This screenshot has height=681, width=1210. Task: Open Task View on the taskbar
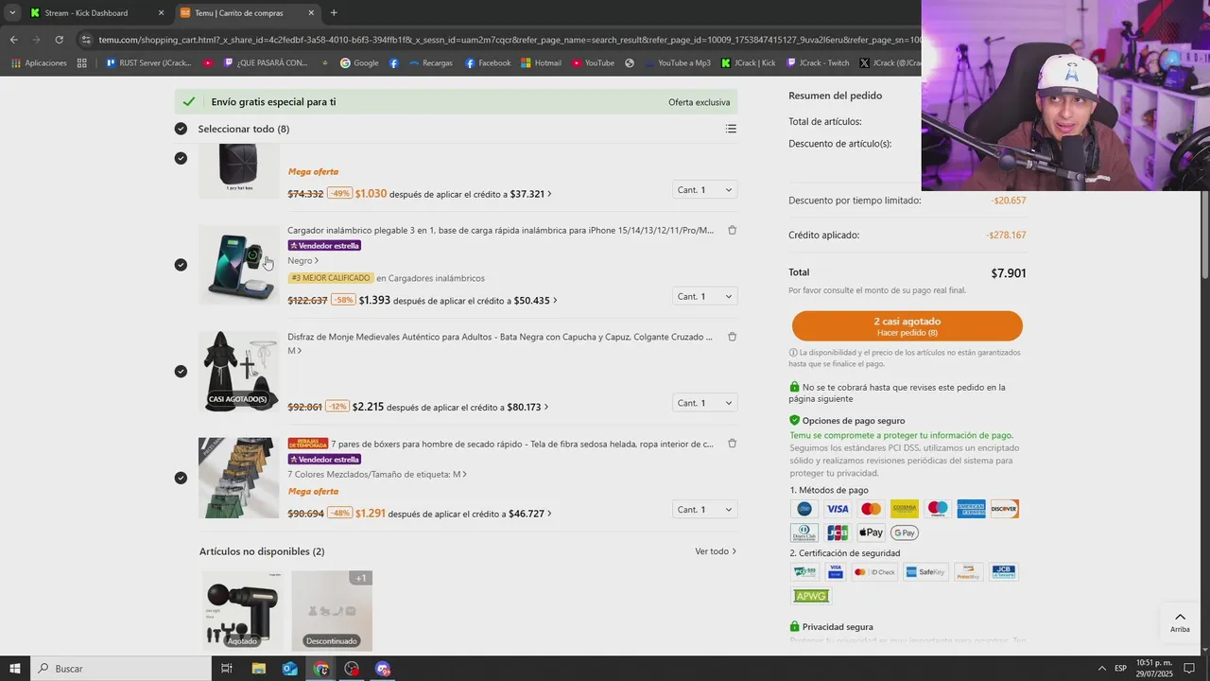point(227,669)
